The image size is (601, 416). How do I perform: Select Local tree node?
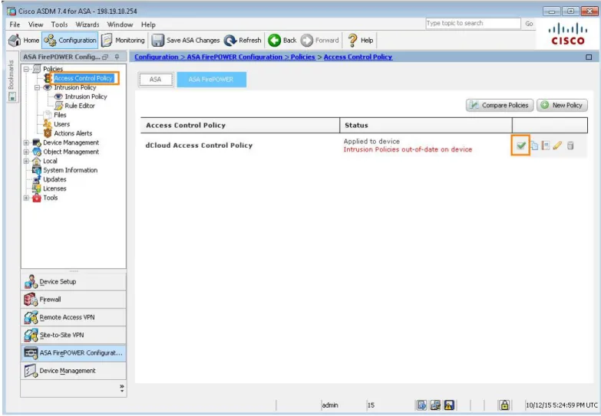tap(50, 161)
